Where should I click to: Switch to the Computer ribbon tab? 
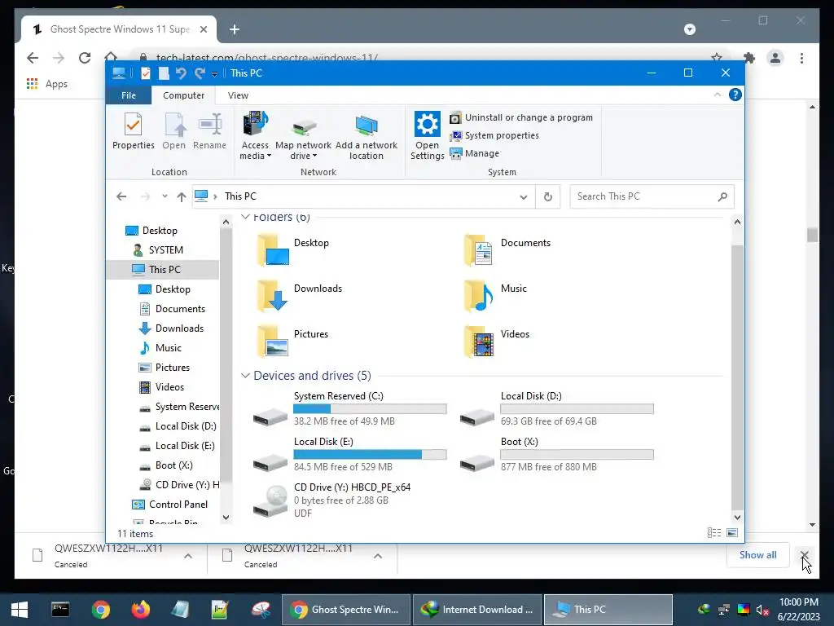click(183, 95)
